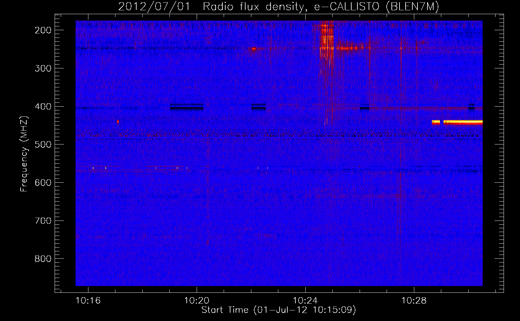Screen dimensions: 520x321
Task: Click the 10:16 time tick label
Action: pyautogui.click(x=88, y=301)
